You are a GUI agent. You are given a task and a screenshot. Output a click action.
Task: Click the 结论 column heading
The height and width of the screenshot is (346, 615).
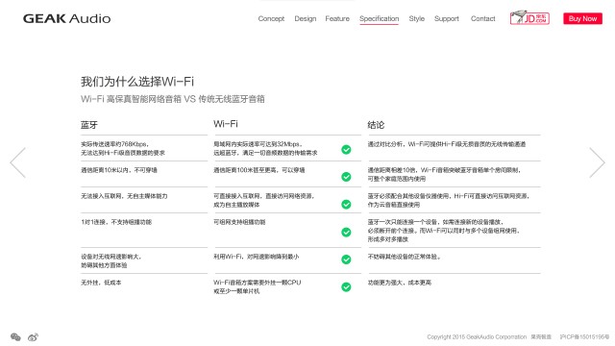(376, 125)
